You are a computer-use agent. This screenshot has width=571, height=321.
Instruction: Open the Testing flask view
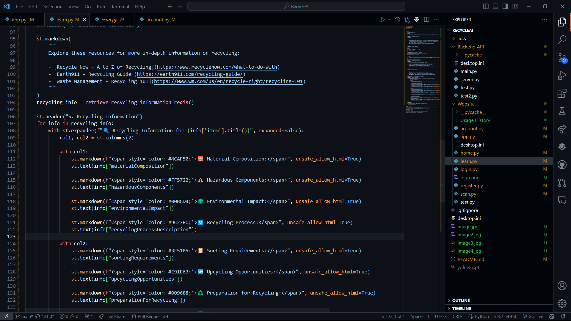[562, 111]
